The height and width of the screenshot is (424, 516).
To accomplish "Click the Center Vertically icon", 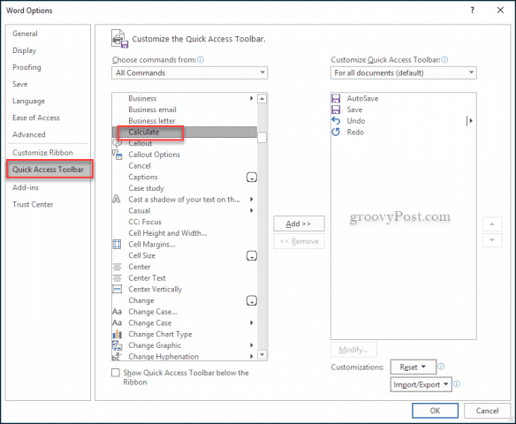I will click(117, 289).
